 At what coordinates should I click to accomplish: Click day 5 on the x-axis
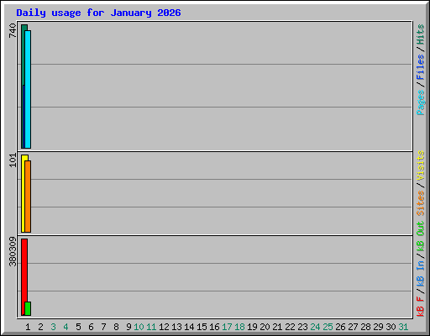tap(78, 327)
